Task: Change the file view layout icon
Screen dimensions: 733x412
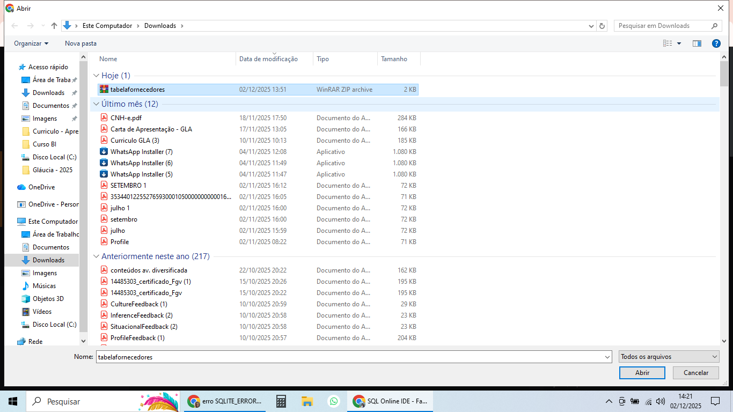Action: click(668, 43)
